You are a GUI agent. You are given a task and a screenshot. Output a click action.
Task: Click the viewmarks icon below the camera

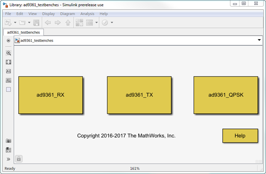pyautogui.click(x=9, y=150)
